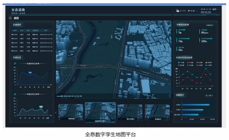Click first row in 交通事件 table
The width and height of the screenshot is (229, 140).
tap(32, 34)
